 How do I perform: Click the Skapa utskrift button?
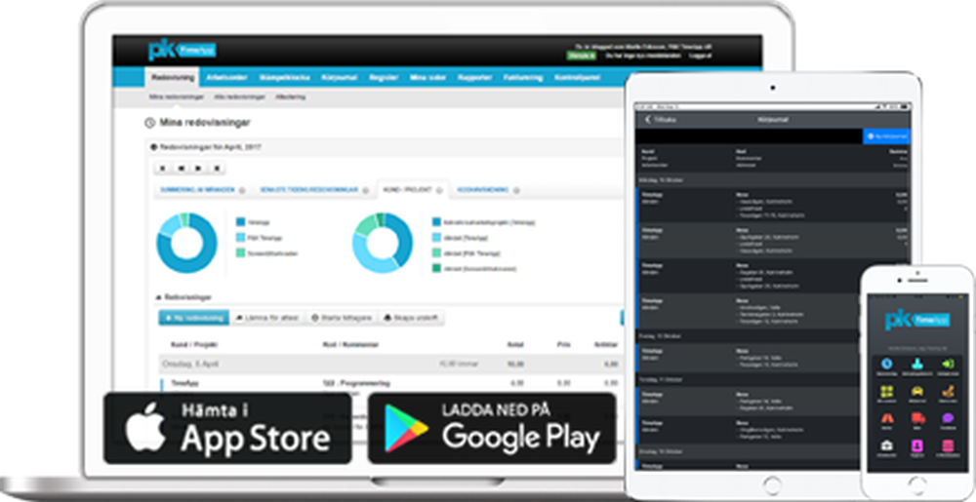point(412,318)
